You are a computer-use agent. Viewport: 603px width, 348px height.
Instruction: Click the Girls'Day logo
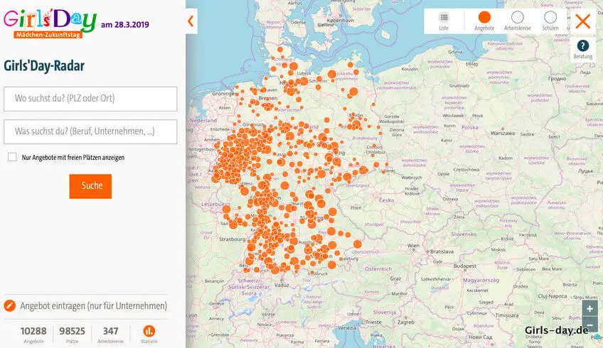50,21
